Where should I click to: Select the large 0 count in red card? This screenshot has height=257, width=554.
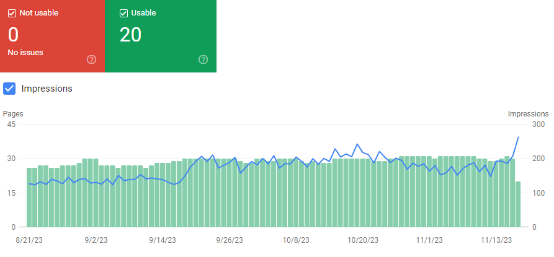(x=14, y=34)
